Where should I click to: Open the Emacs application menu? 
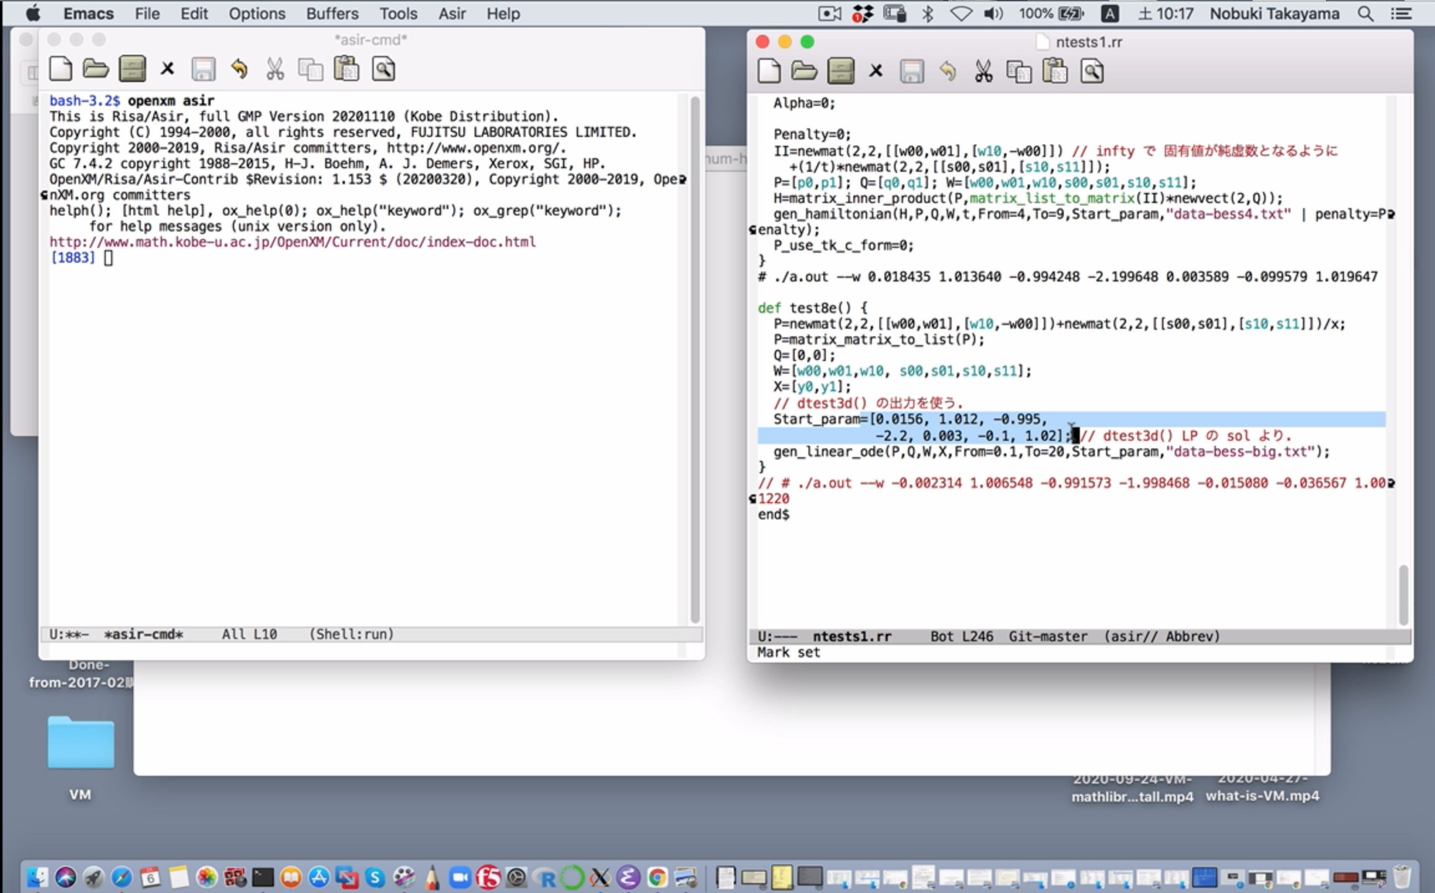point(88,13)
